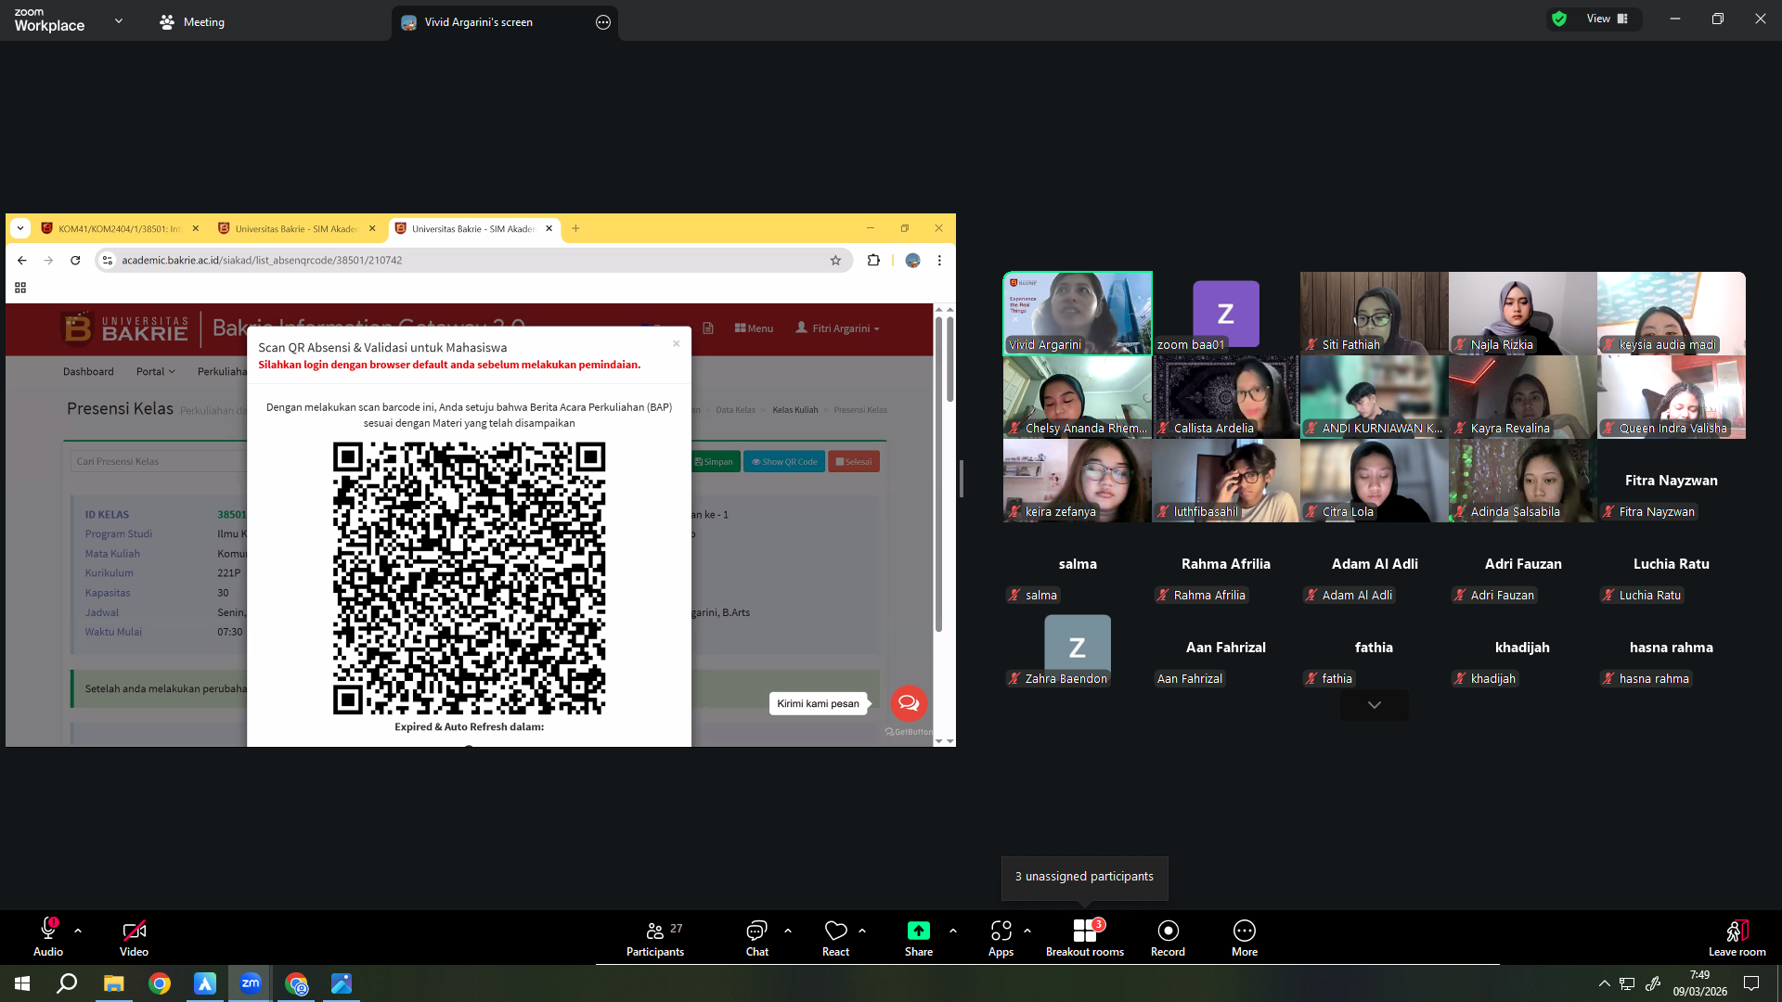Open Zoom from the Windows taskbar
The width and height of the screenshot is (1782, 1002).
250,983
